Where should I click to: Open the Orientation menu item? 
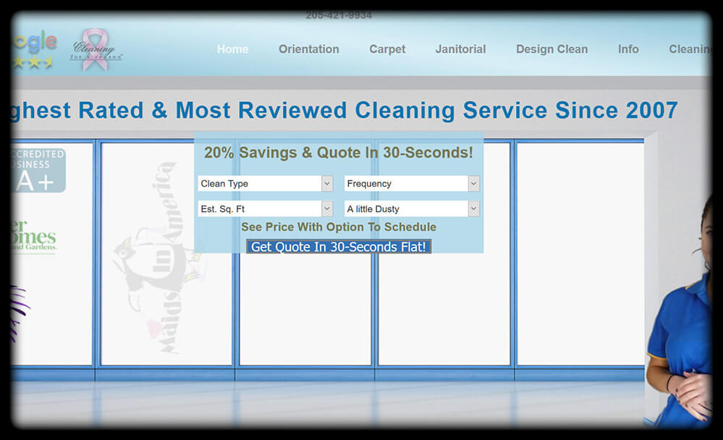(x=308, y=49)
